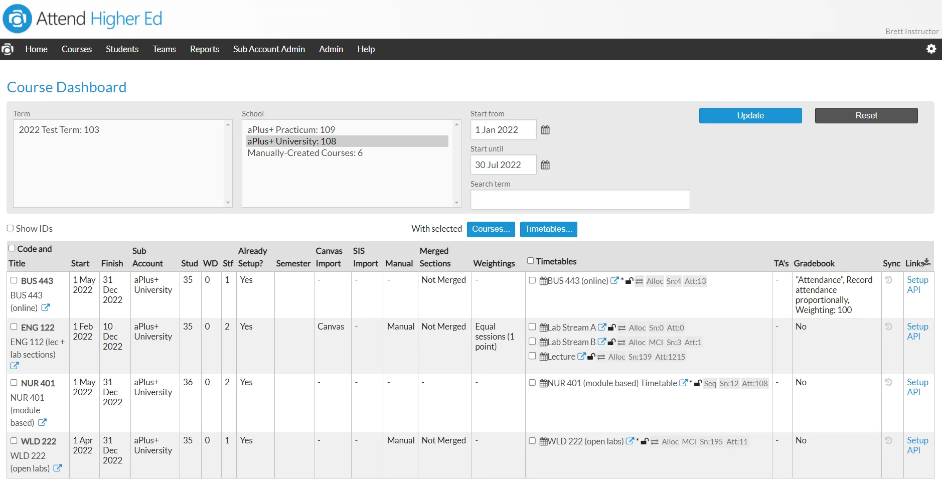
Task: Open the Courses... dropdown button
Action: pyautogui.click(x=491, y=229)
